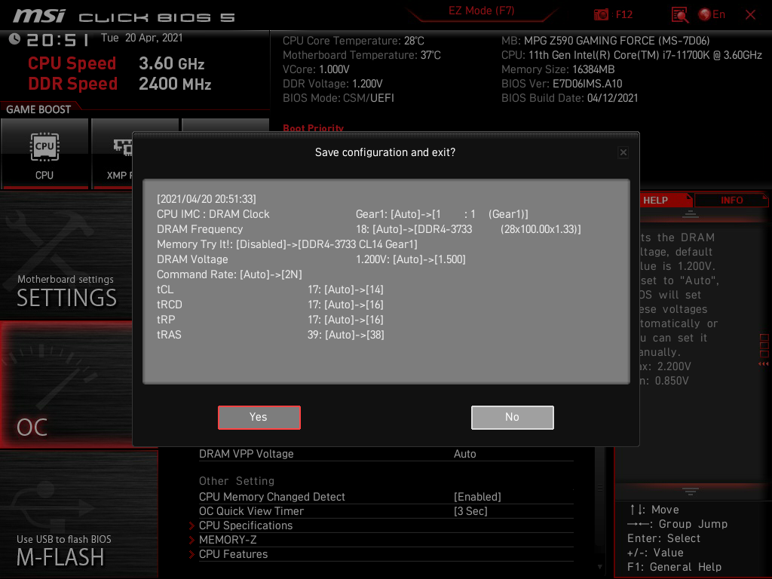Screen dimensions: 772x579
Task: Select the Command Rate change line
Action: coord(229,274)
